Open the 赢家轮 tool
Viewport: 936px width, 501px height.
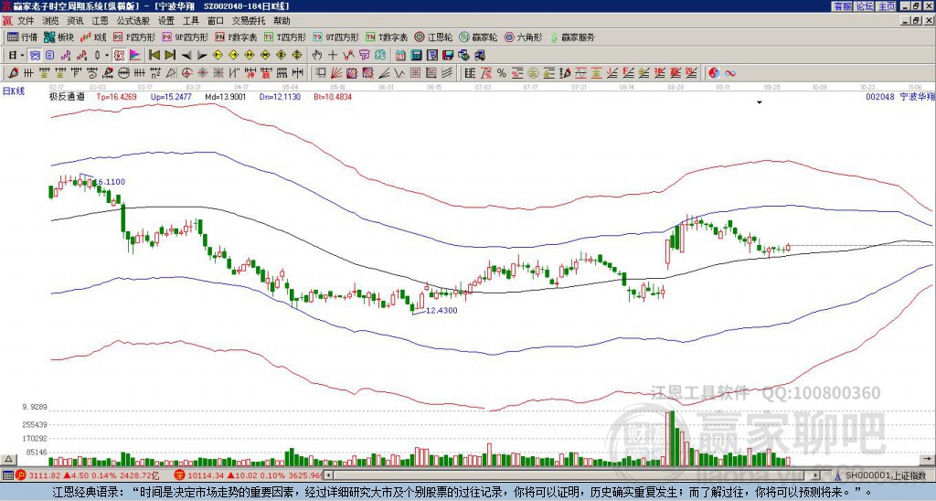pyautogui.click(x=478, y=37)
